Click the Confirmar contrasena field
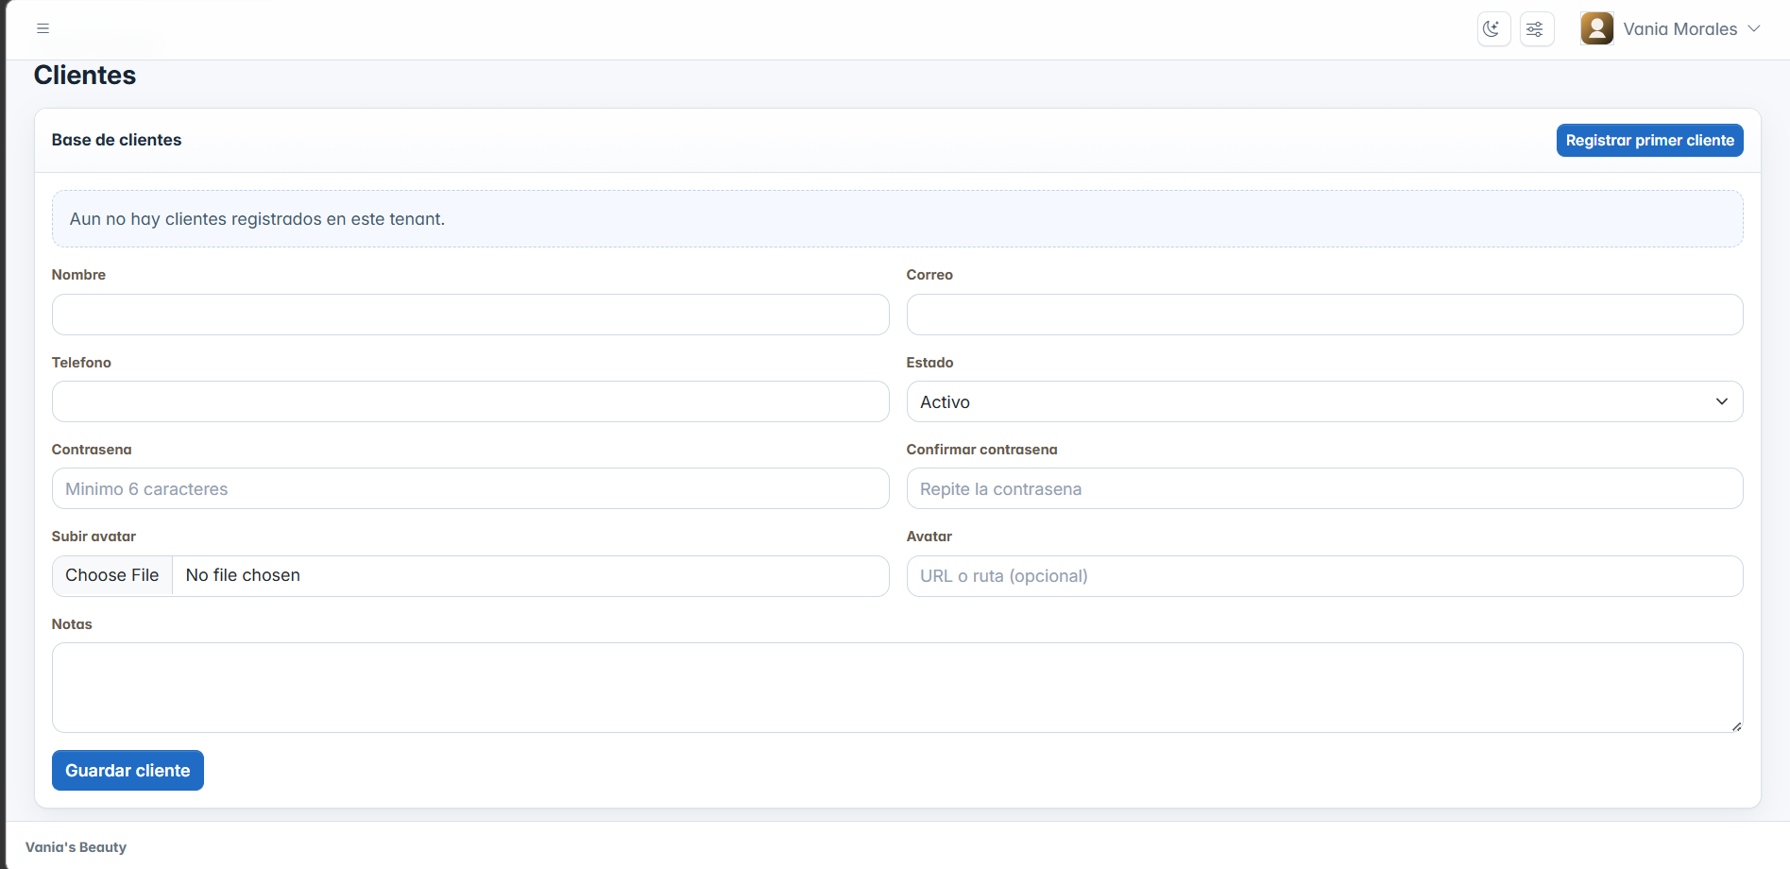 (x=1324, y=488)
